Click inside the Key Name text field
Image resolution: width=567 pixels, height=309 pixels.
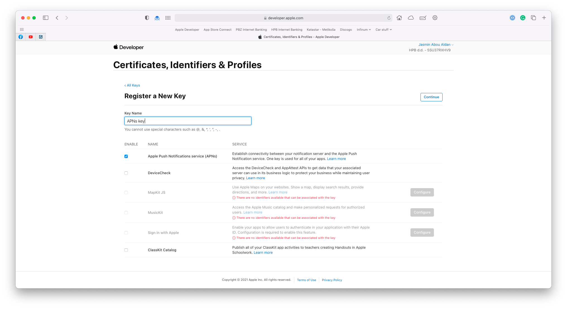[188, 121]
